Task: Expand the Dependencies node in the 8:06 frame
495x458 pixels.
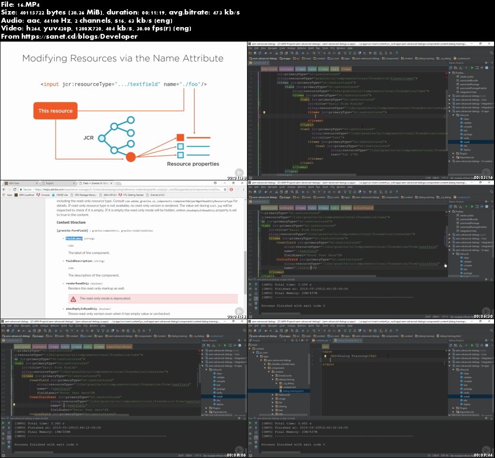Action: click(206, 412)
